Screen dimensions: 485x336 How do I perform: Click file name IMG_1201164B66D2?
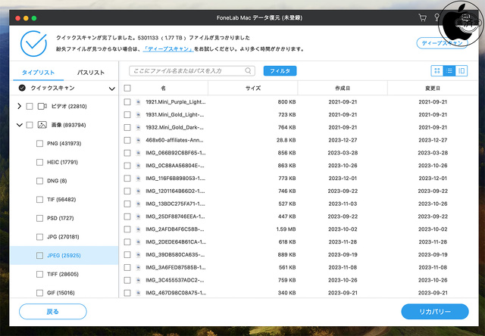point(175,191)
